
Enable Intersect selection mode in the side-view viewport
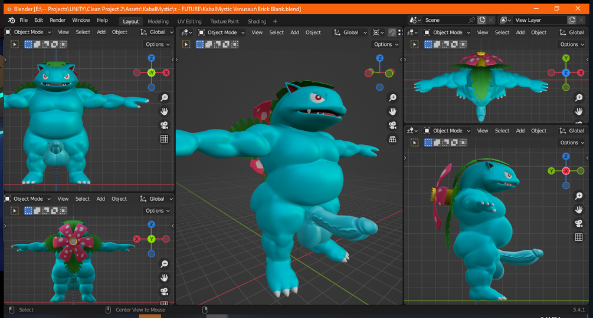(463, 143)
